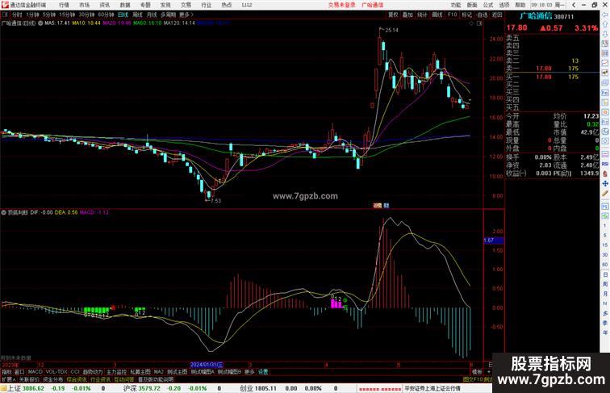Click the up arrow icon in right sidebar

(x=605, y=24)
